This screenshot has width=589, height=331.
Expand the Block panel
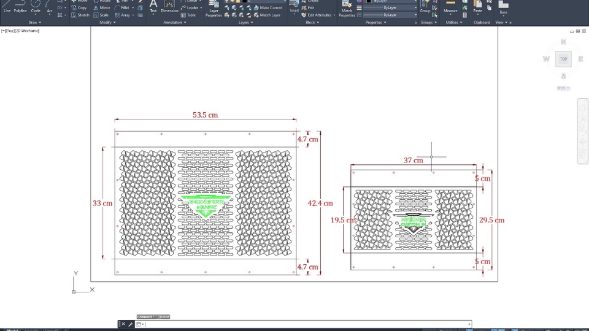(x=312, y=23)
